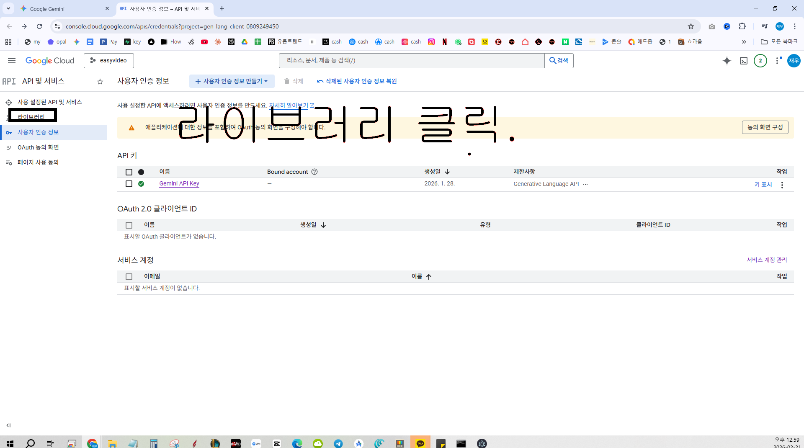The image size is (804, 448).
Task: Open the Google Cloud navigation menu
Action: pos(12,61)
